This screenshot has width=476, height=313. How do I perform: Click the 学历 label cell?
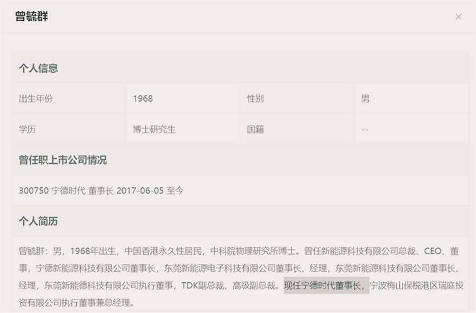pyautogui.click(x=69, y=129)
